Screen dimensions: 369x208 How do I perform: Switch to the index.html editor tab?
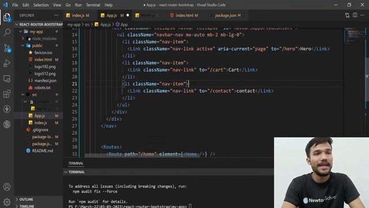(x=184, y=16)
